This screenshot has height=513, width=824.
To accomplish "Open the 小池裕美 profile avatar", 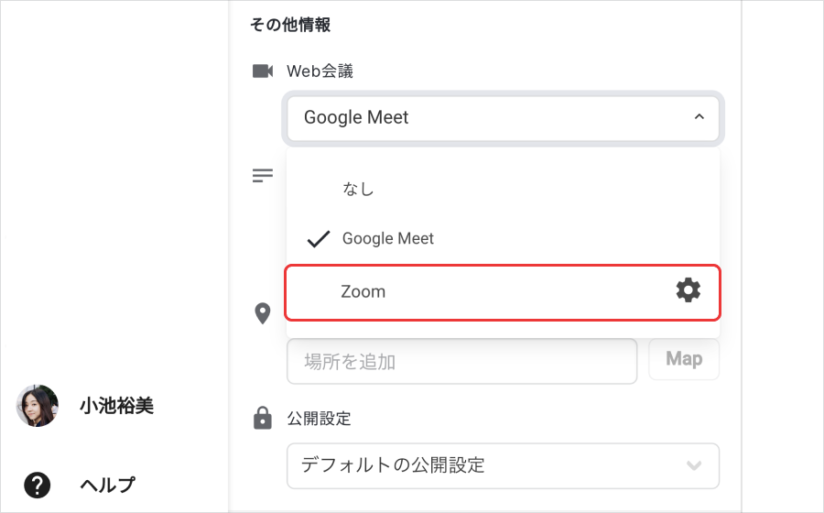I will 38,405.
